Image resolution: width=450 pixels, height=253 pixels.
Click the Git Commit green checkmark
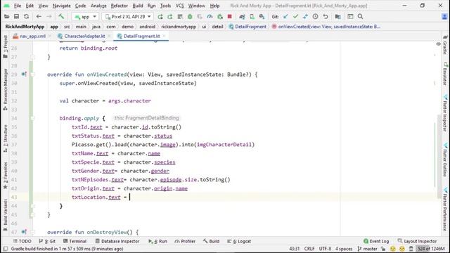coord(295,17)
